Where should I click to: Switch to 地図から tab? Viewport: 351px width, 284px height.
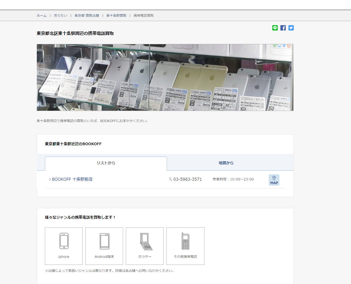click(x=226, y=163)
